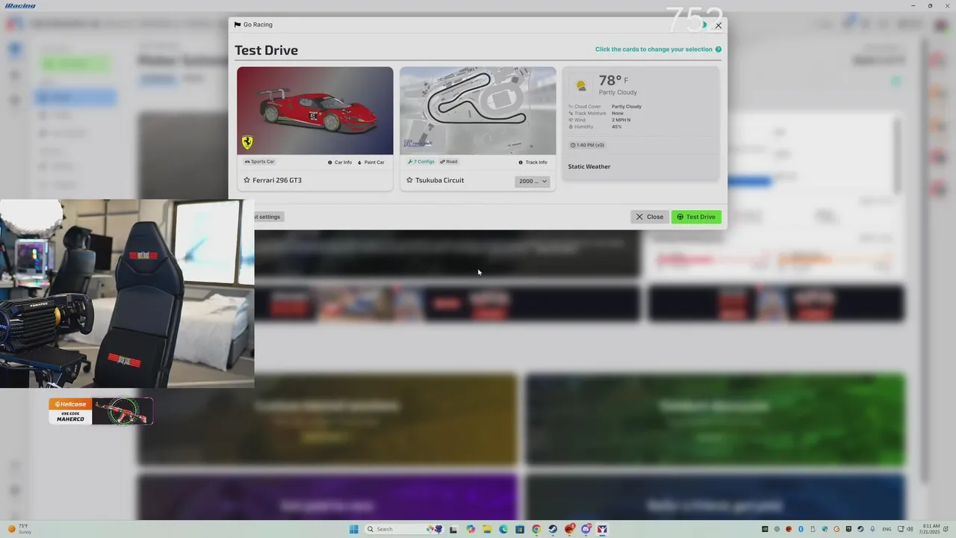956x538 pixels.
Task: Click the NVIDIA tray icon
Action: (x=764, y=529)
